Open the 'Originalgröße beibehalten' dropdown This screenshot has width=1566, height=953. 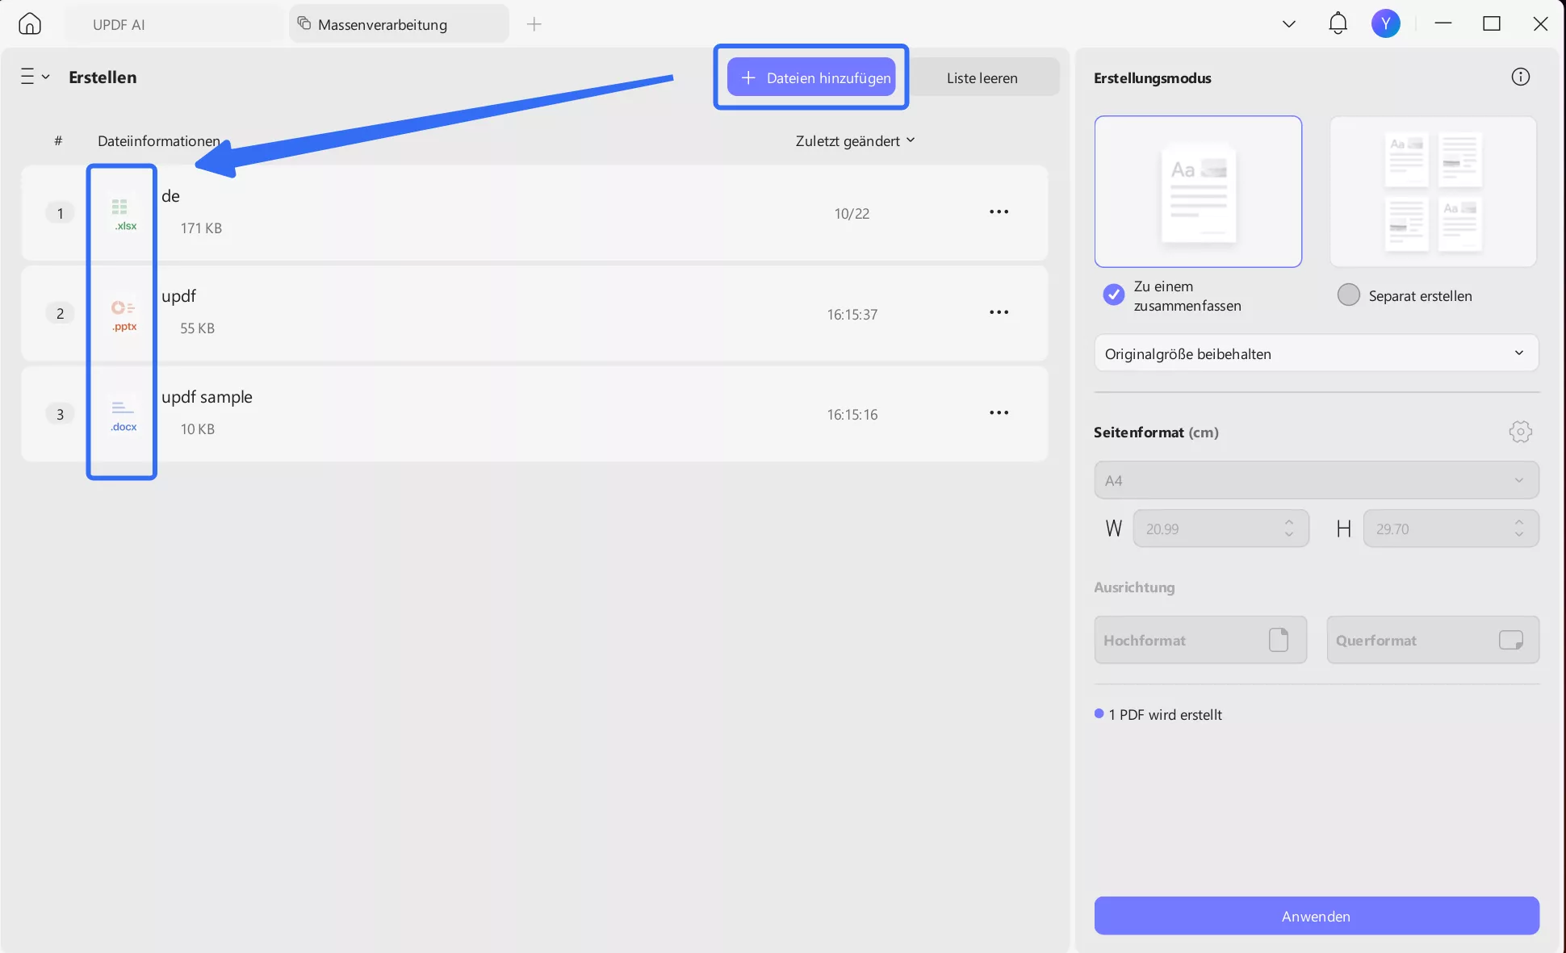(x=1316, y=353)
